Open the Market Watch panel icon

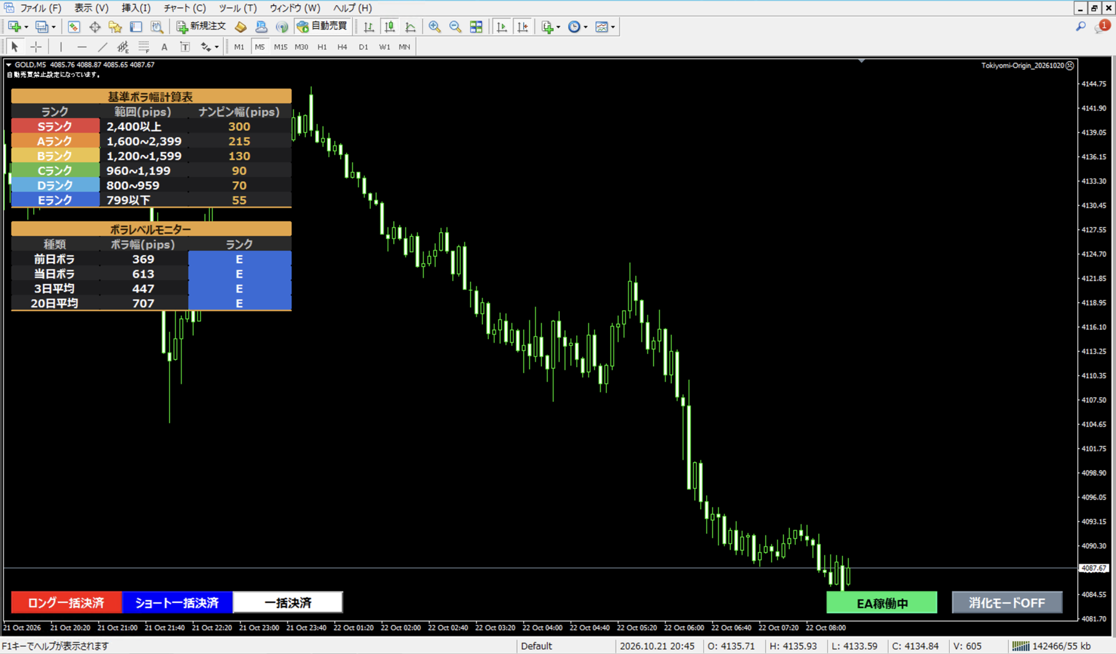[x=74, y=27]
